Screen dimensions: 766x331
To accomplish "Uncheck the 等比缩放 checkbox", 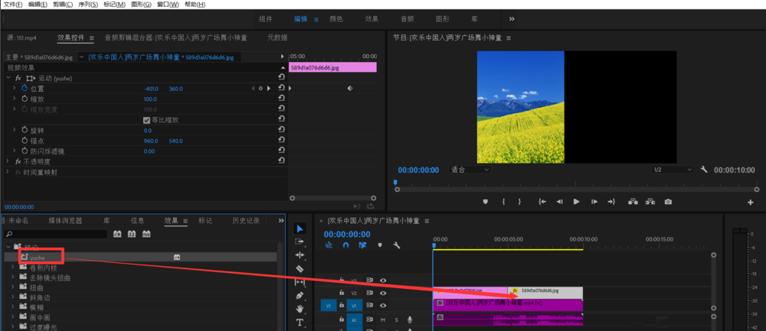I will [147, 120].
